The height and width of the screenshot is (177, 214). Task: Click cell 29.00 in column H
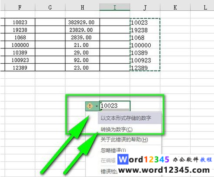(x=82, y=52)
